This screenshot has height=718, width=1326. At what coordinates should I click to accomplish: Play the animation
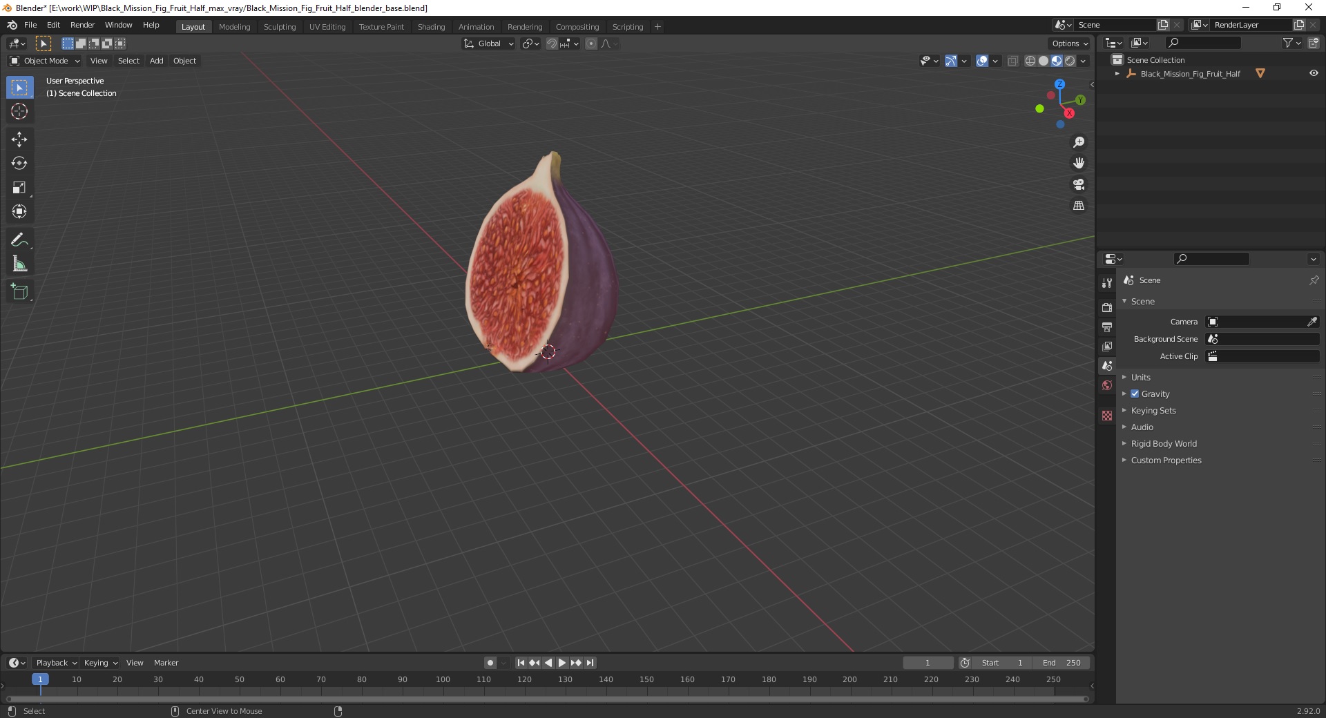[x=562, y=663]
